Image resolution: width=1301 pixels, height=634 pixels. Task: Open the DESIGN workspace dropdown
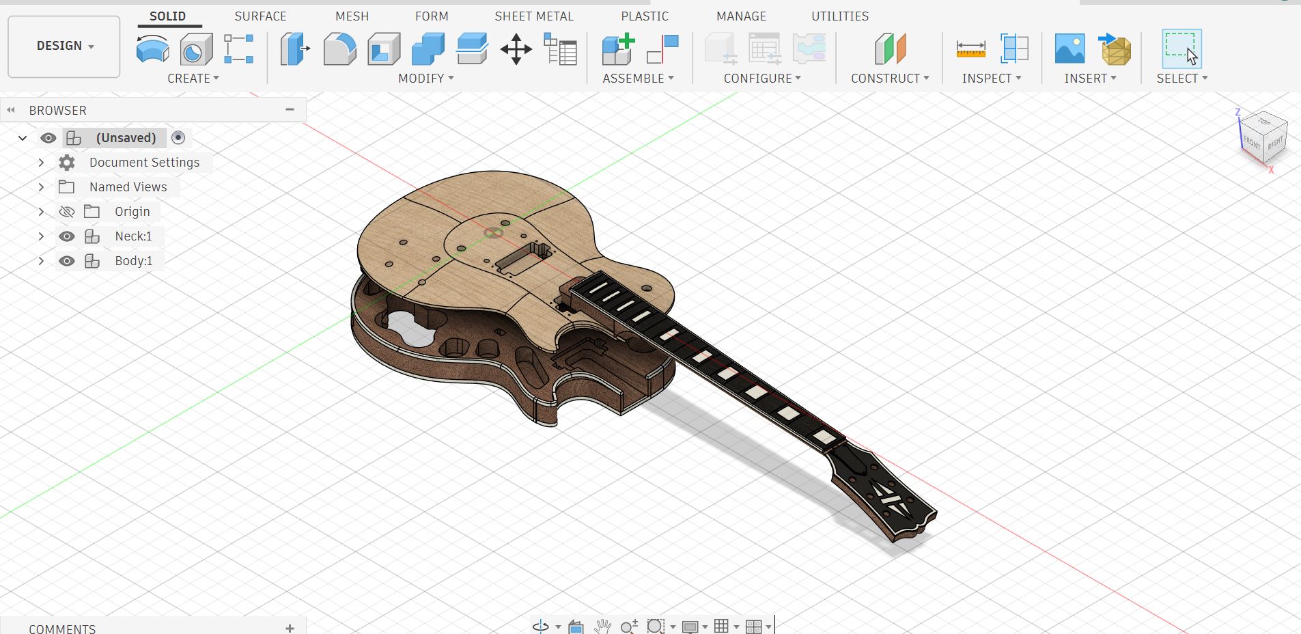[x=64, y=46]
